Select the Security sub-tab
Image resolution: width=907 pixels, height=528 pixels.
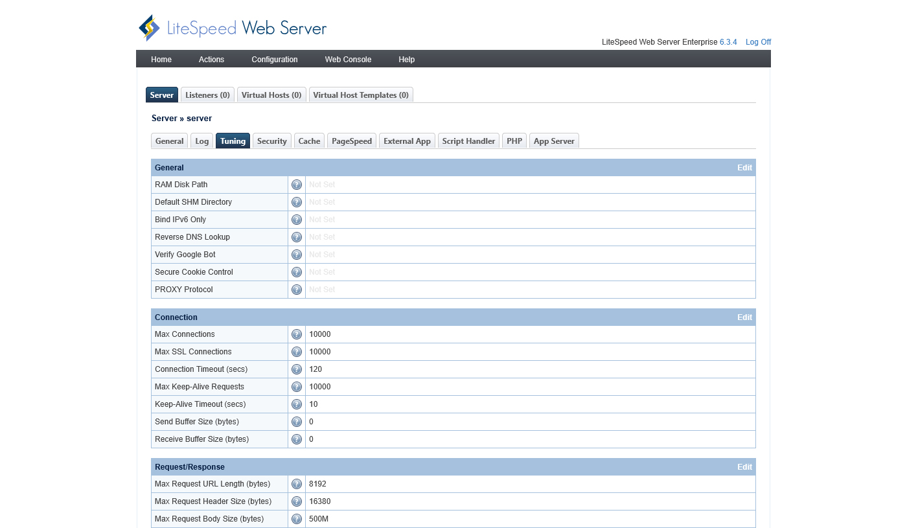(x=271, y=141)
